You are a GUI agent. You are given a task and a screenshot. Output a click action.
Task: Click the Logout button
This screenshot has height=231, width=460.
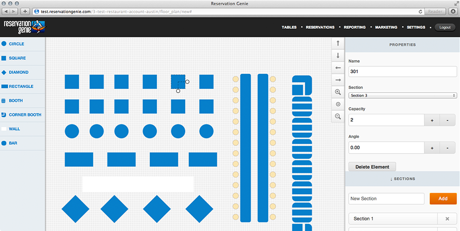(445, 27)
